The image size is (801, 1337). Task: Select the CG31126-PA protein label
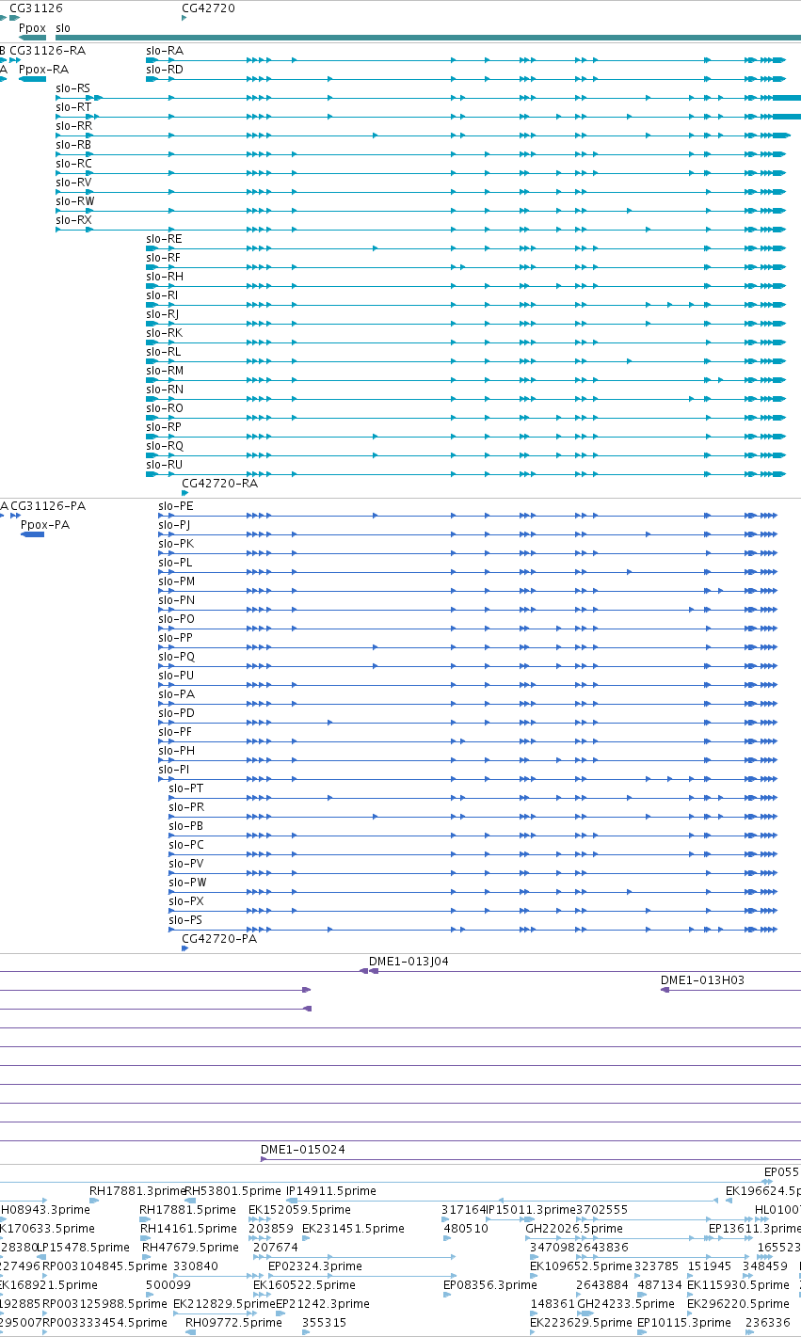48,506
